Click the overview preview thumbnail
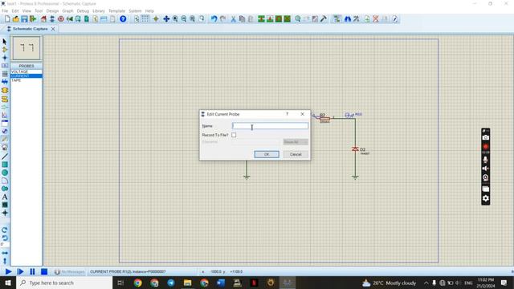The width and height of the screenshot is (514, 289). 27,48
